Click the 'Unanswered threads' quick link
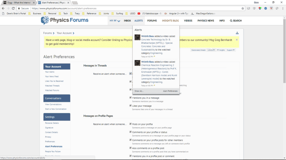 [x=198, y=50]
